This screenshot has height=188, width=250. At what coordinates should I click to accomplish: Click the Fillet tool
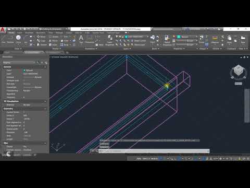coord(65,41)
